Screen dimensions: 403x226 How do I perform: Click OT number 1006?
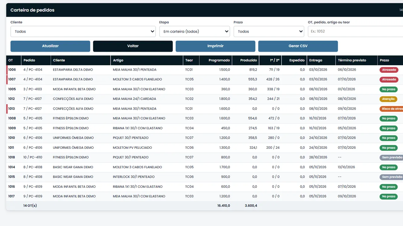12,70
